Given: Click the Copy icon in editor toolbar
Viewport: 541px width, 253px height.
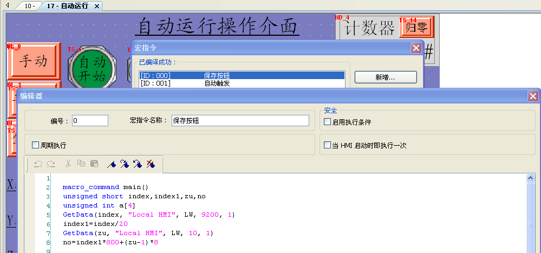Looking at the screenshot, I should click(81, 164).
